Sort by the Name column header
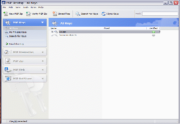 (53, 28)
